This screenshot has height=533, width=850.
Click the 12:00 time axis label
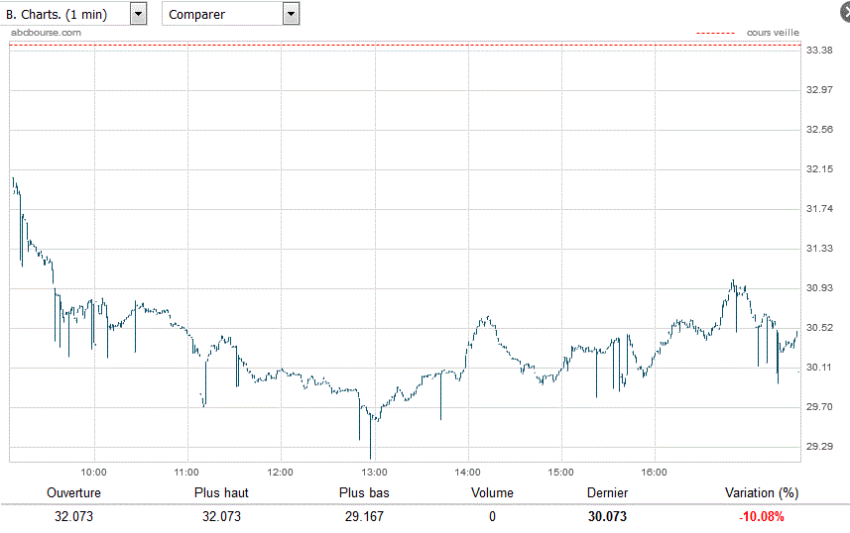(281, 473)
